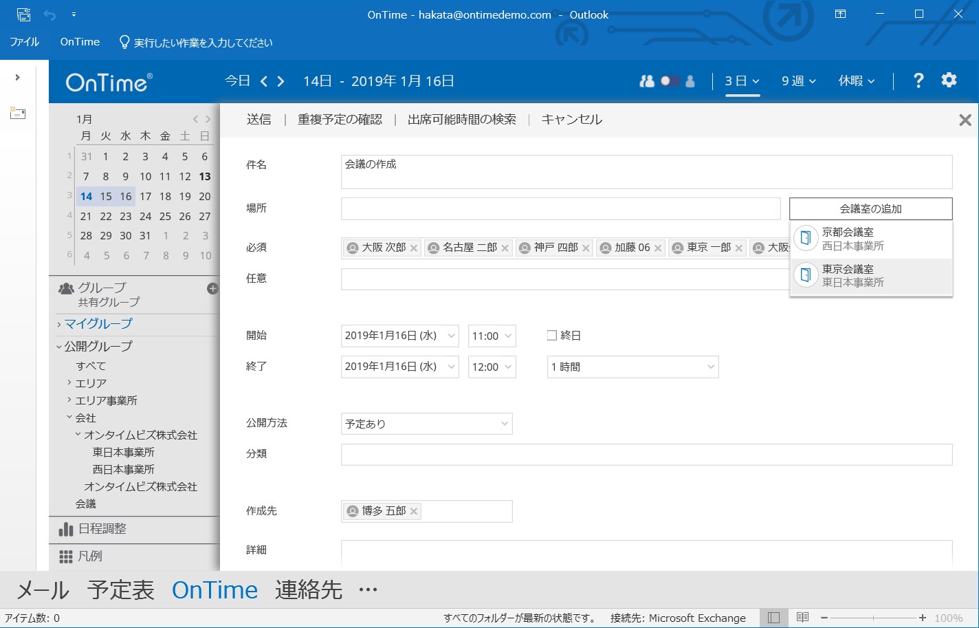Select the 東京会議室 meeting room icon
This screenshot has width=979, height=628.
805,274
